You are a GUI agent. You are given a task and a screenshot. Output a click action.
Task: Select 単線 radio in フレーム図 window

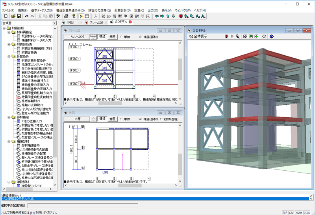point(121,37)
